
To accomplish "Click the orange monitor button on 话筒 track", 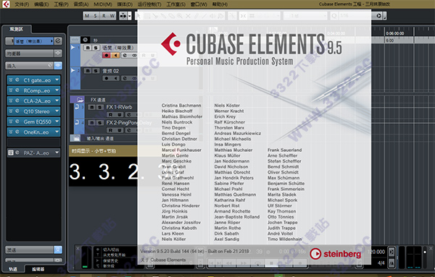I will 115,56.
